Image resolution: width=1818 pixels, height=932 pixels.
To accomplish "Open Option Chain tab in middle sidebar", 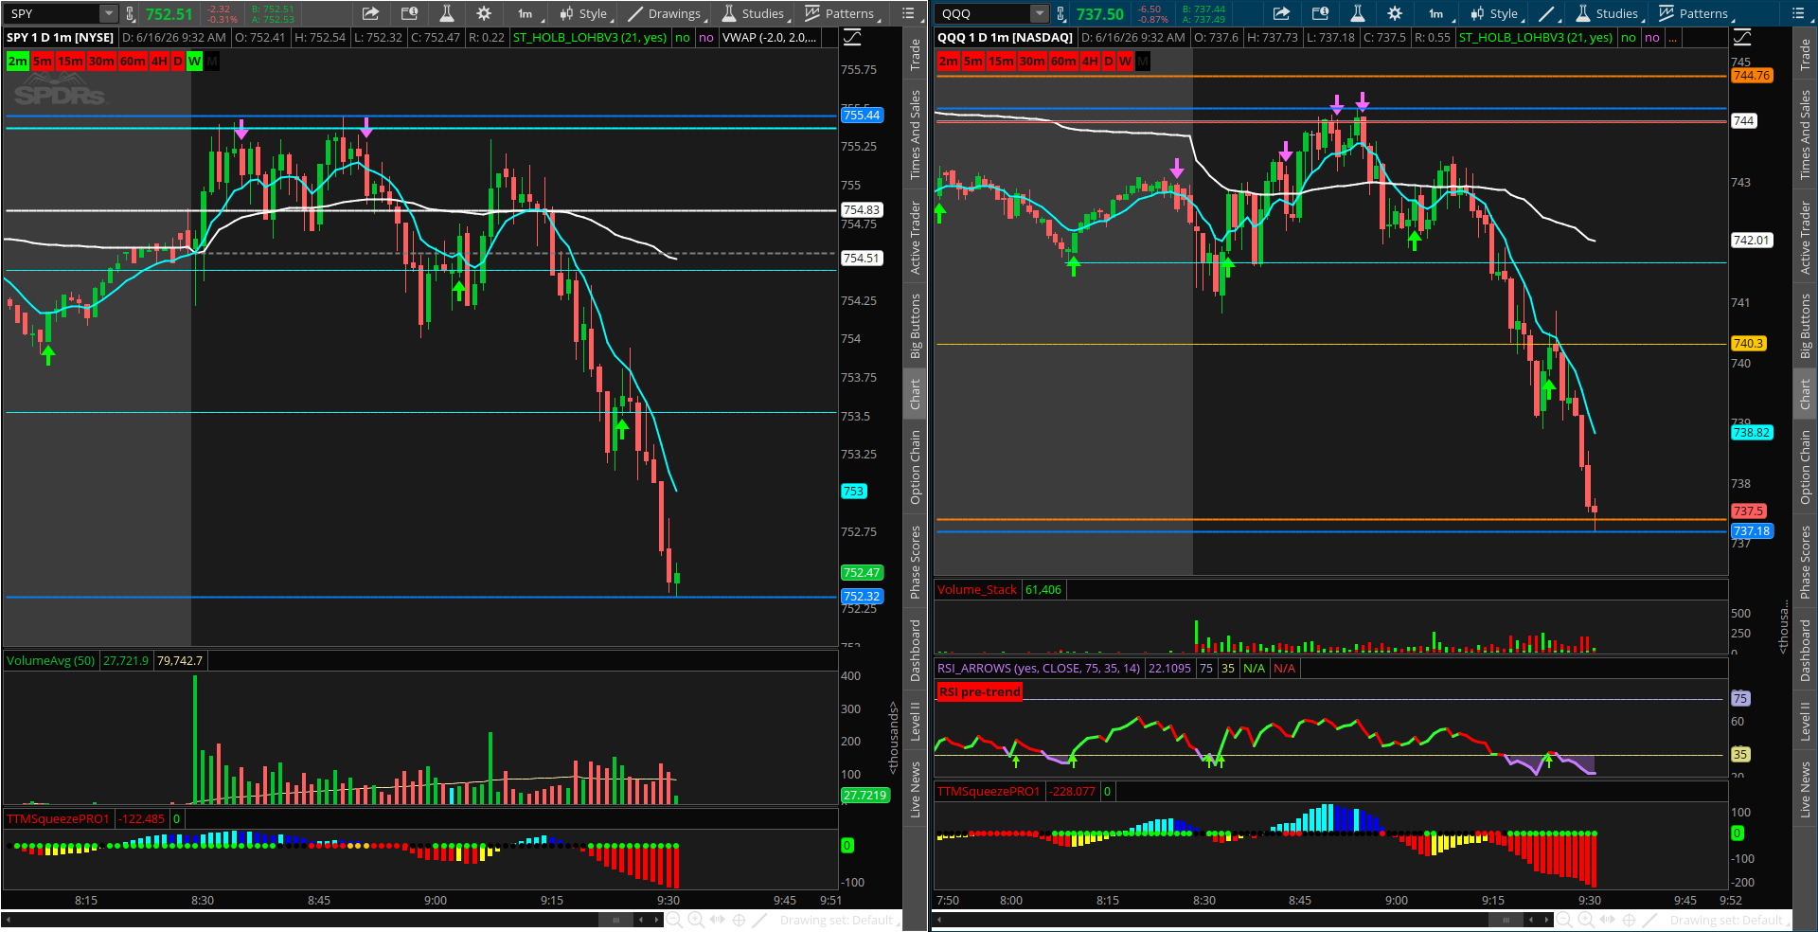I will [915, 467].
